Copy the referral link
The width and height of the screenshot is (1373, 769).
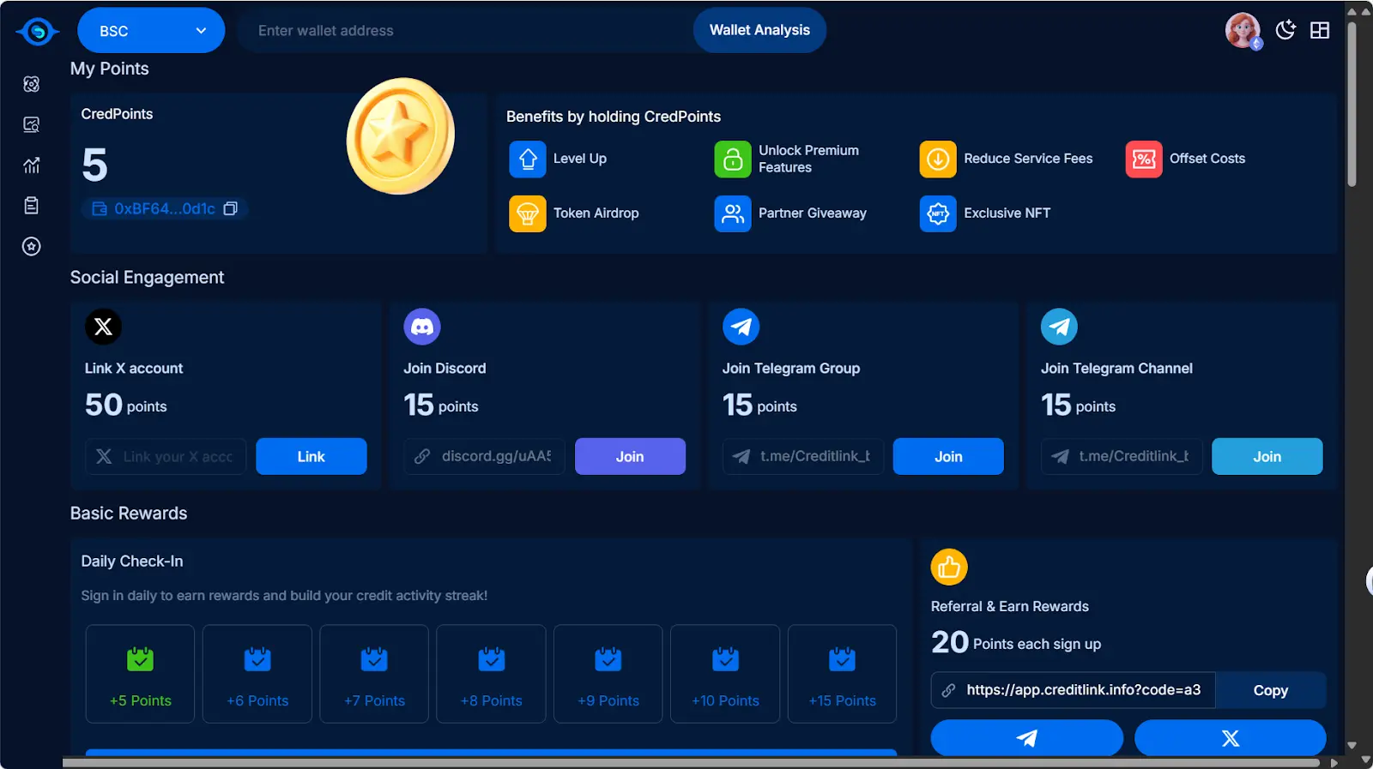click(1270, 691)
